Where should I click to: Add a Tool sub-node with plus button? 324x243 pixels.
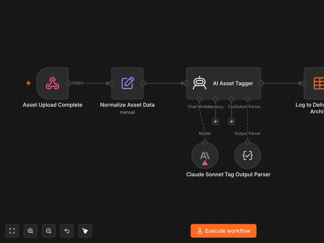(x=232, y=121)
